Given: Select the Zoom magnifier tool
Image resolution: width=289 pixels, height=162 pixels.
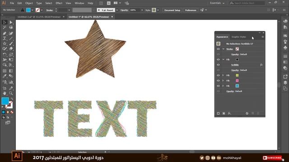Looking at the screenshot, I should (x=11, y=93).
